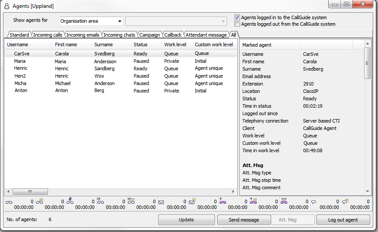
Task: Click the telephone icon with hash symbol
Action: 70,201
